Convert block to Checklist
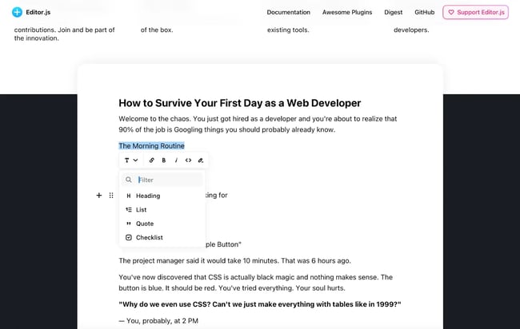The image size is (520, 329). [x=162, y=237]
